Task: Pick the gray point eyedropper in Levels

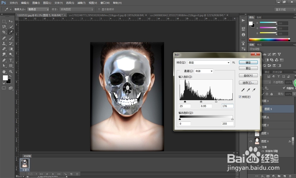Action: (248, 90)
